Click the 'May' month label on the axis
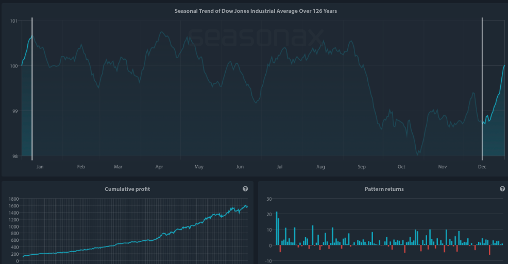This screenshot has width=508, height=264. click(x=199, y=167)
